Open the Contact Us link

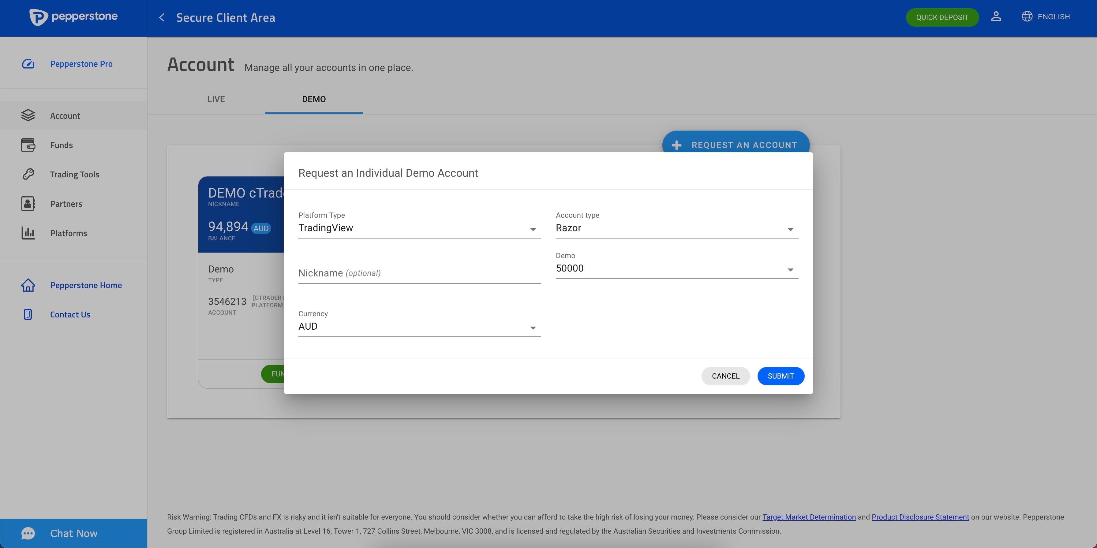(x=73, y=314)
